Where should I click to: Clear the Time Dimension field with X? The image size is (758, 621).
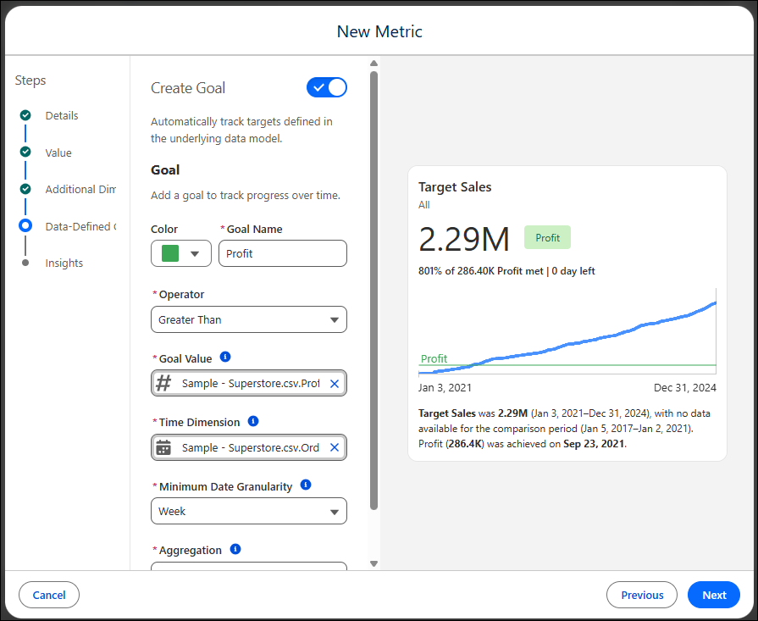334,447
